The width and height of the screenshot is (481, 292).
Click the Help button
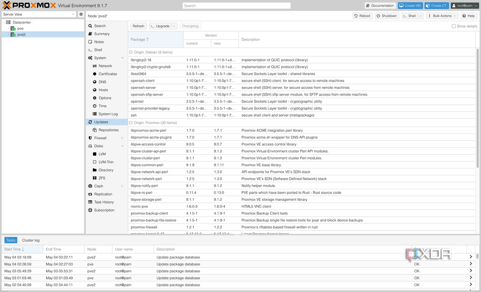(468, 16)
